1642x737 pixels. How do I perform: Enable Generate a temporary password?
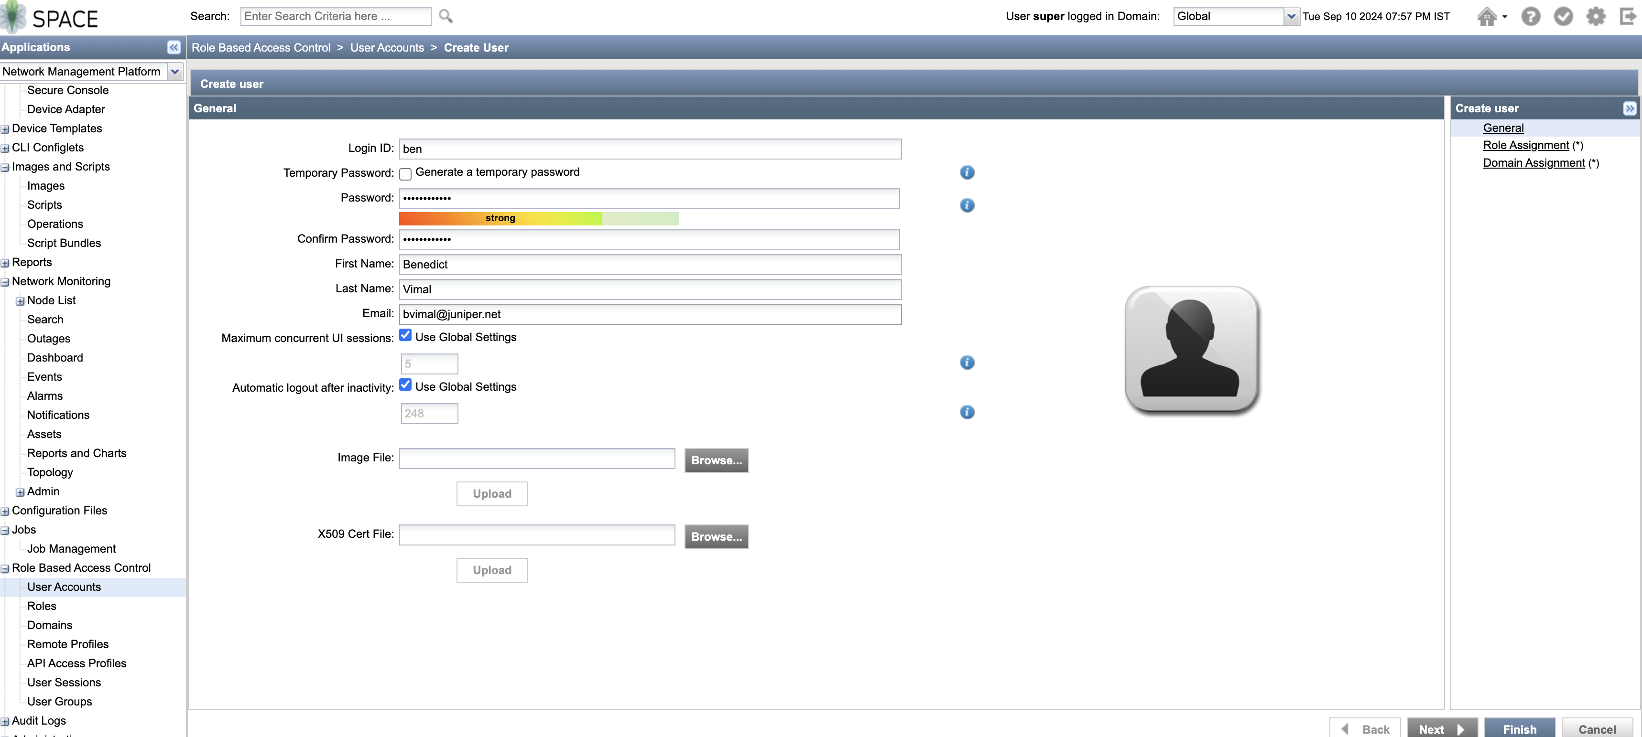tap(405, 173)
